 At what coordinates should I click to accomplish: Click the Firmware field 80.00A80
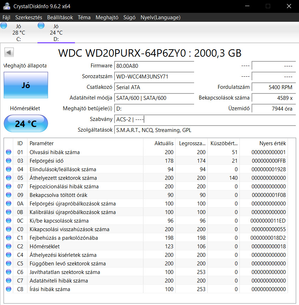[154, 66]
